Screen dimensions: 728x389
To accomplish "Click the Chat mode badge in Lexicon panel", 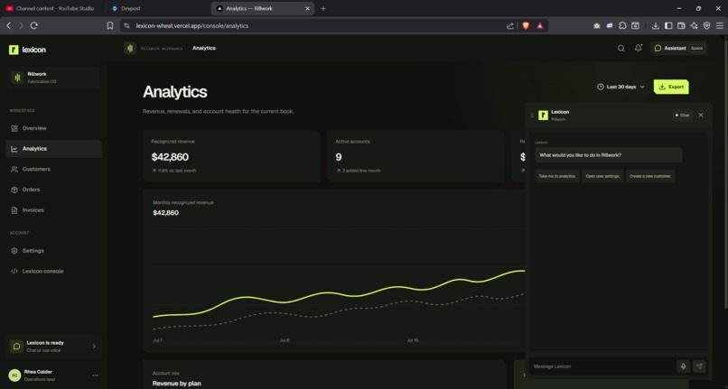I will pos(682,116).
